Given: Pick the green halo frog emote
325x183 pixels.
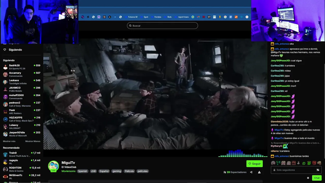Looking at the screenshot, I should (309, 163).
